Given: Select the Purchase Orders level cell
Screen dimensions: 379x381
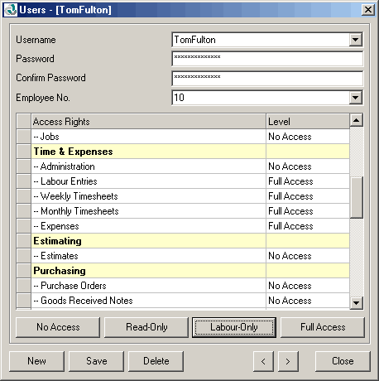Looking at the screenshot, I should 308,286.
